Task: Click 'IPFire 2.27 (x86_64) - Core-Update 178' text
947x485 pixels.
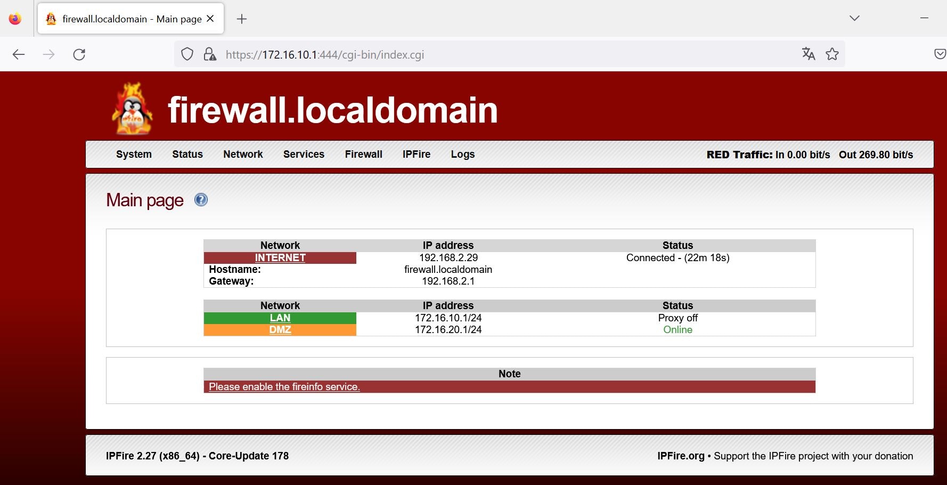Action: 197,456
